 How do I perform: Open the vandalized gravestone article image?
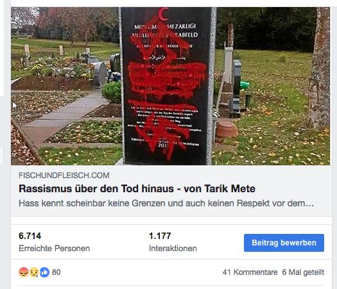click(x=171, y=86)
